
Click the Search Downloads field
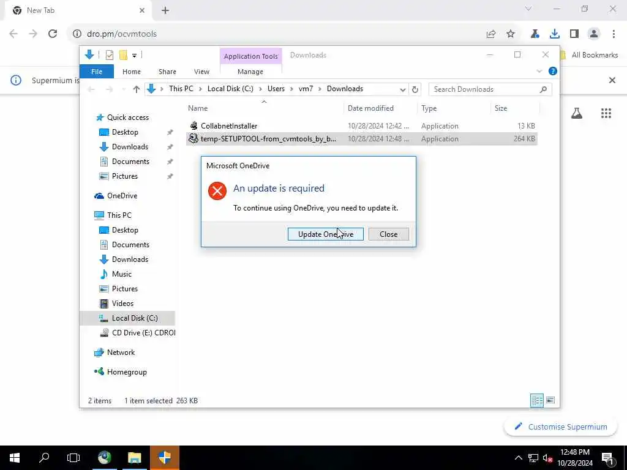click(490, 89)
